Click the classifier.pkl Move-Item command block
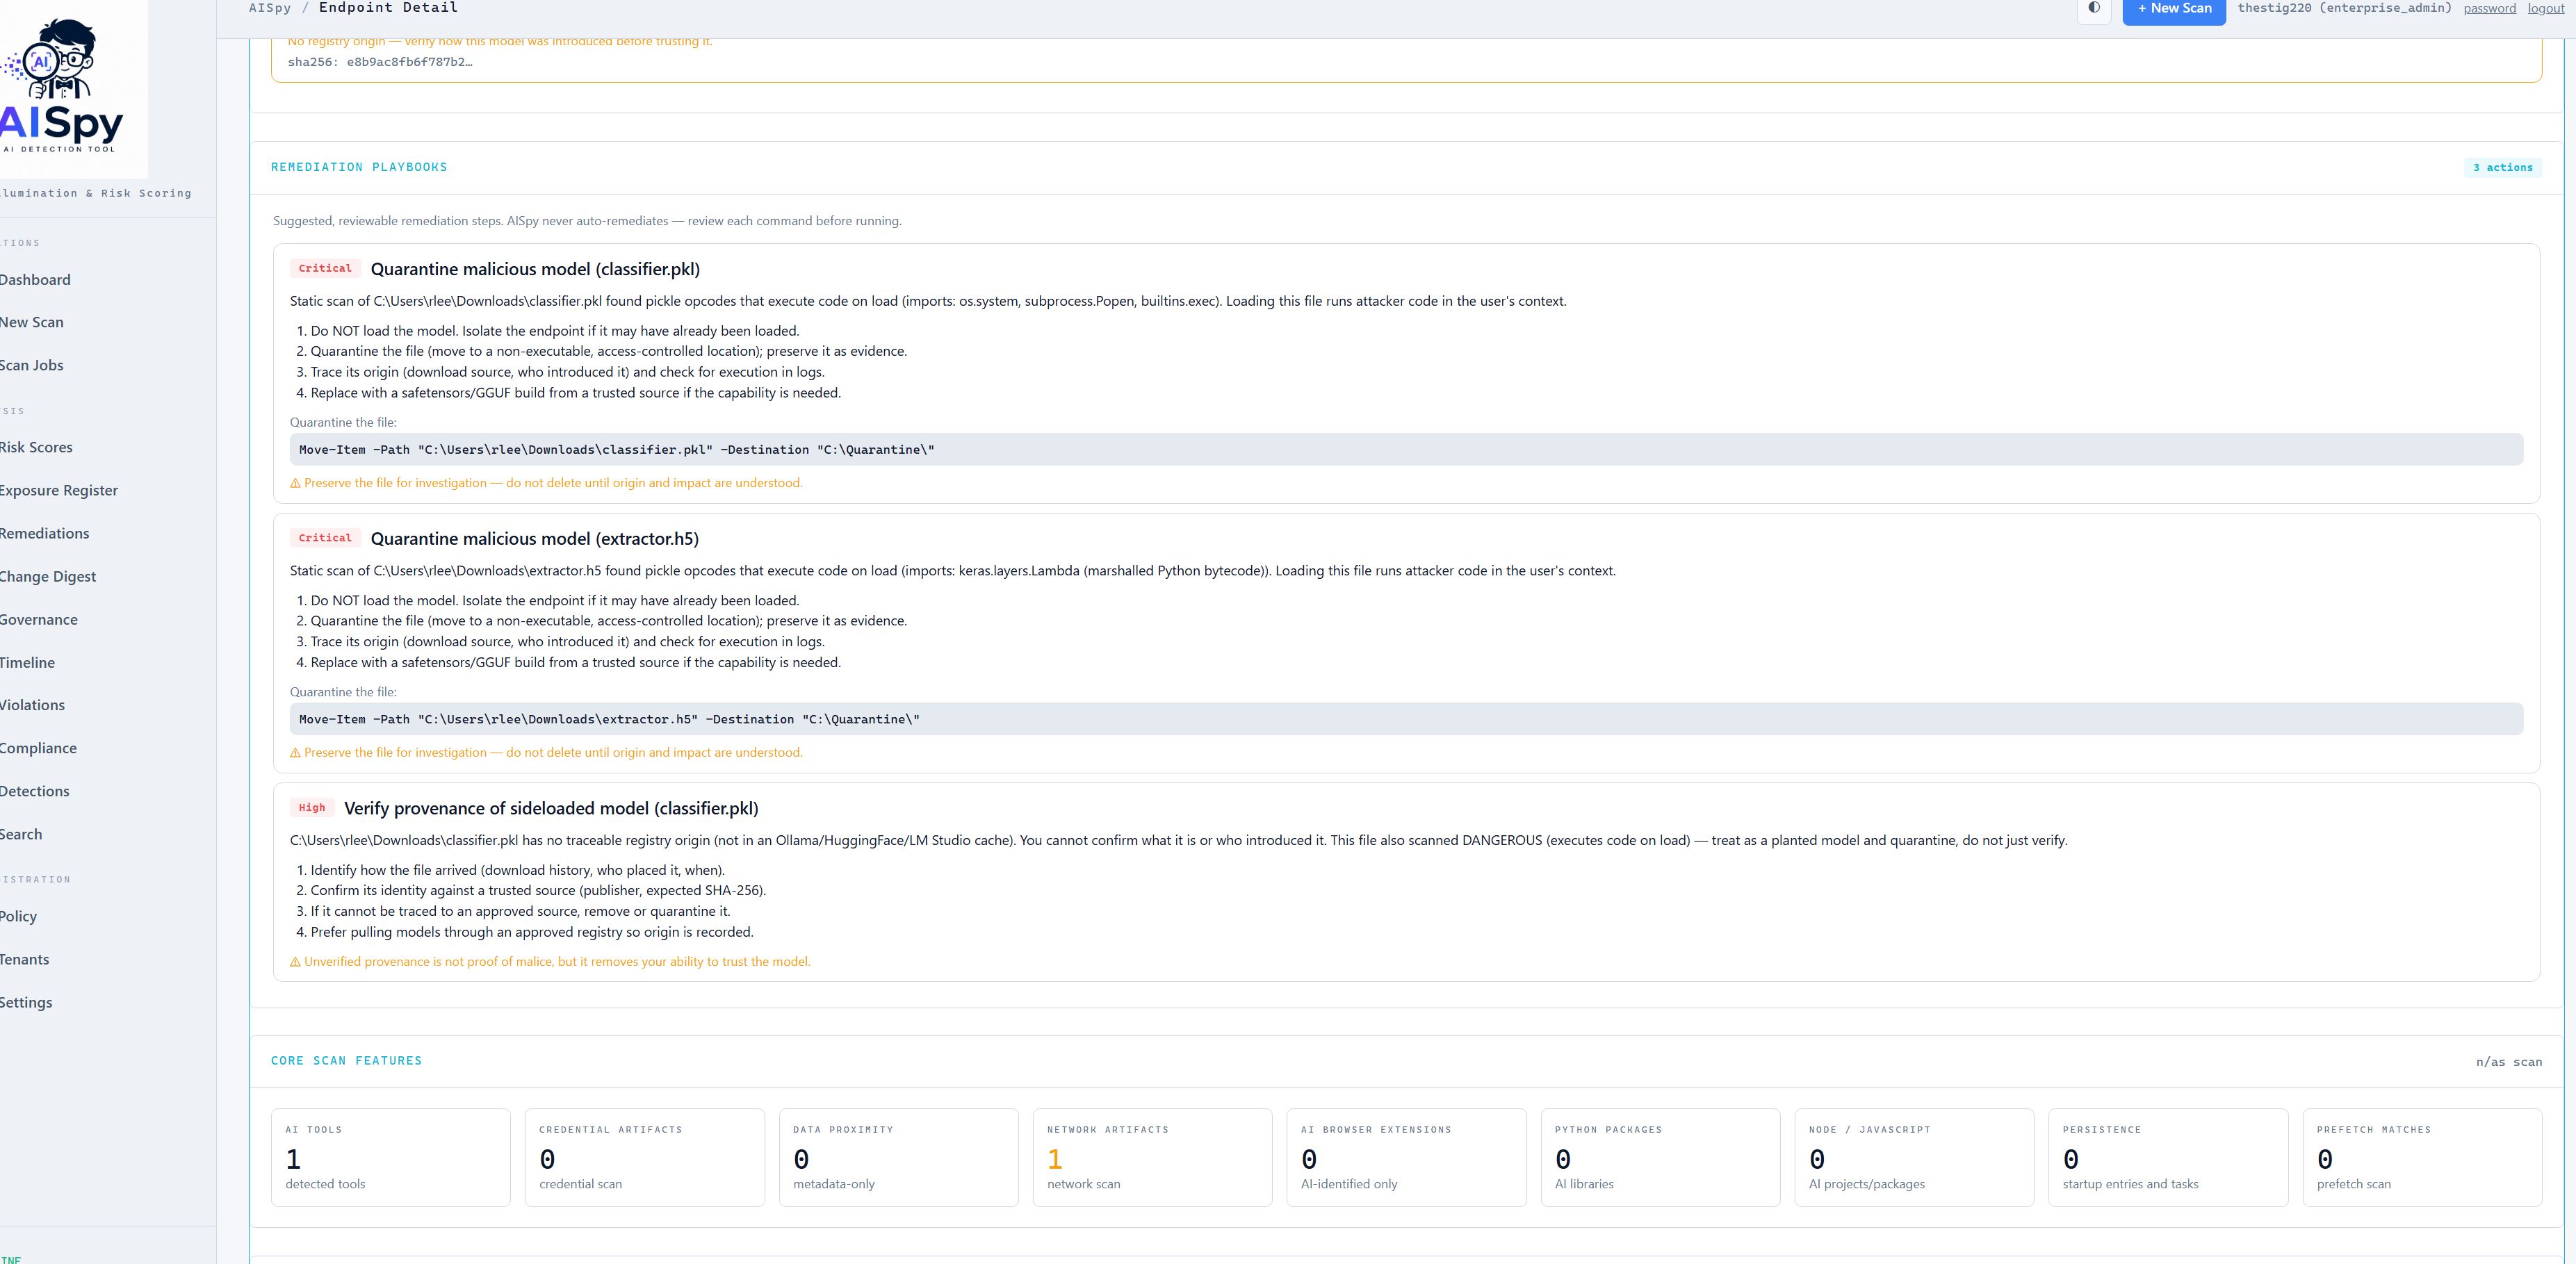The image size is (2576, 1264). click(x=1406, y=449)
